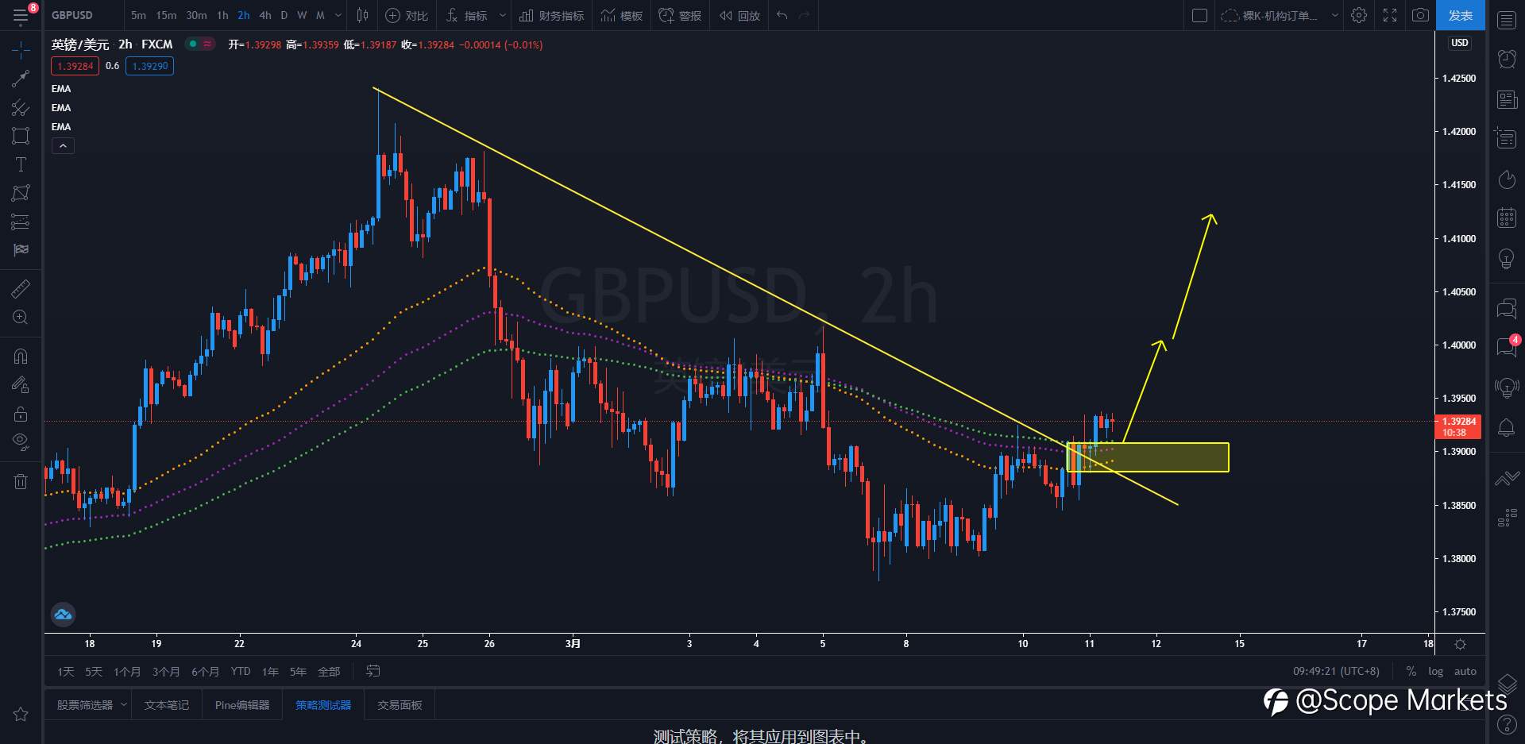The width and height of the screenshot is (1525, 744).
Task: Open the ideas lightbulb panel
Action: 1507,259
